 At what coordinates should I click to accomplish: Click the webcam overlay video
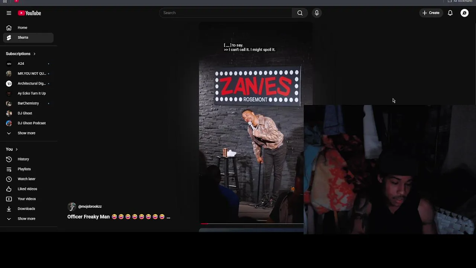click(x=390, y=169)
